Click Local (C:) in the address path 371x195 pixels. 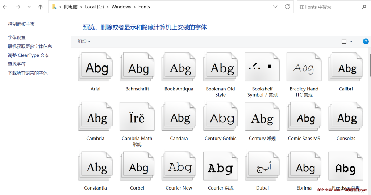coord(95,7)
